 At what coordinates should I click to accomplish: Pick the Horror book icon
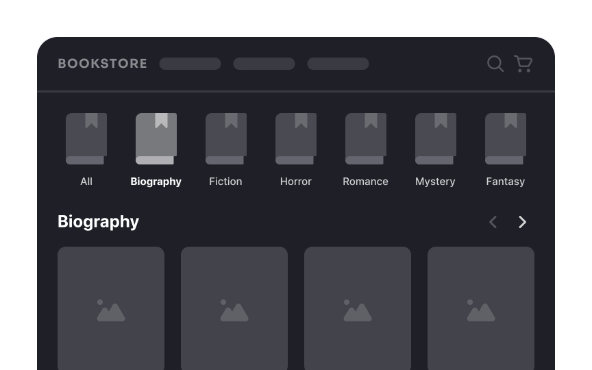(x=296, y=138)
